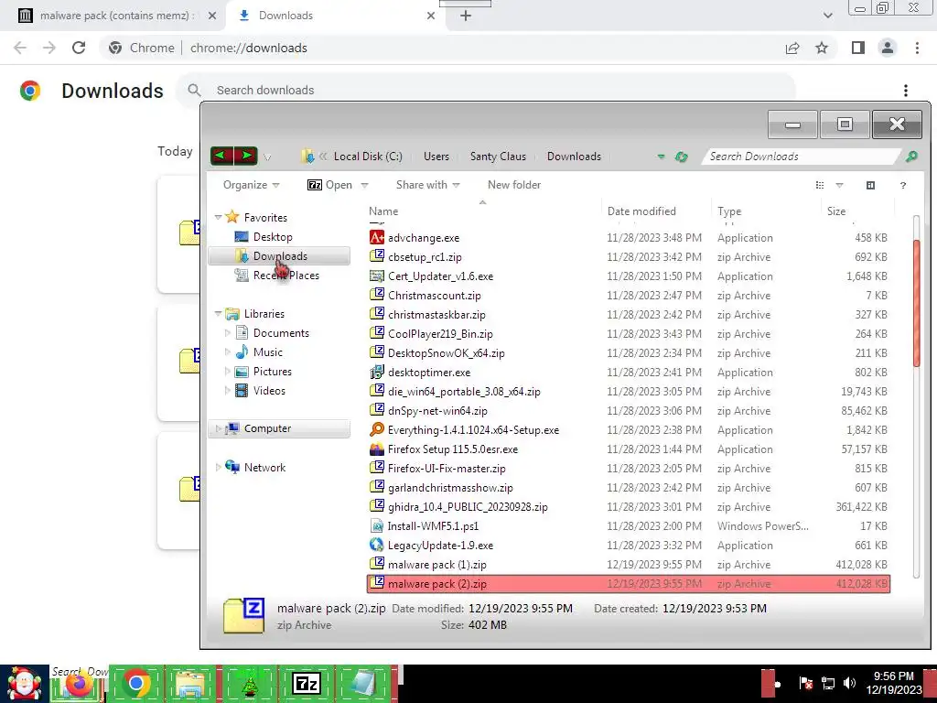The image size is (937, 703).
Task: Open Chrome from the taskbar
Action: click(135, 683)
